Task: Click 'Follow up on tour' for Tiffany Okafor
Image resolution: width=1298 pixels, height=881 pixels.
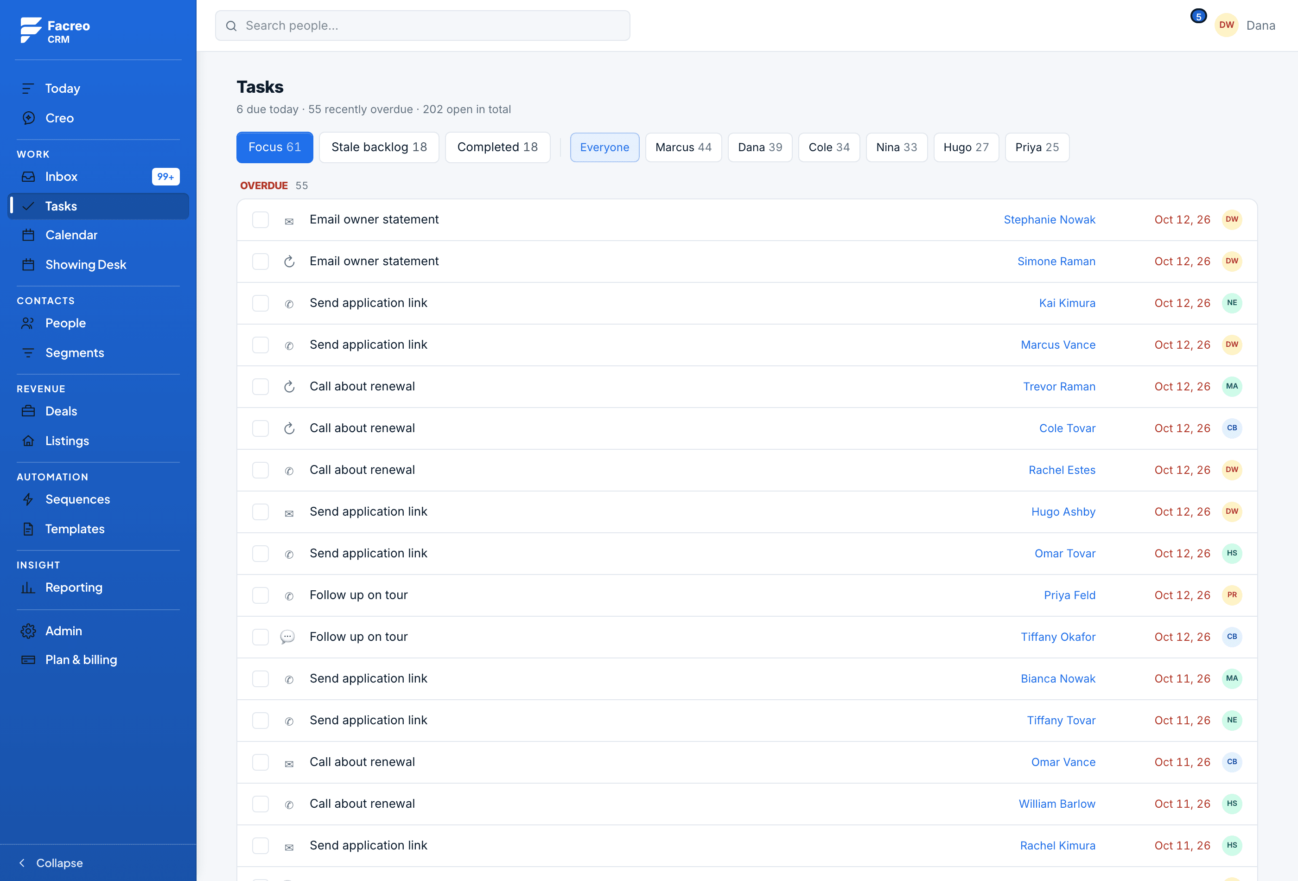Action: (358, 637)
